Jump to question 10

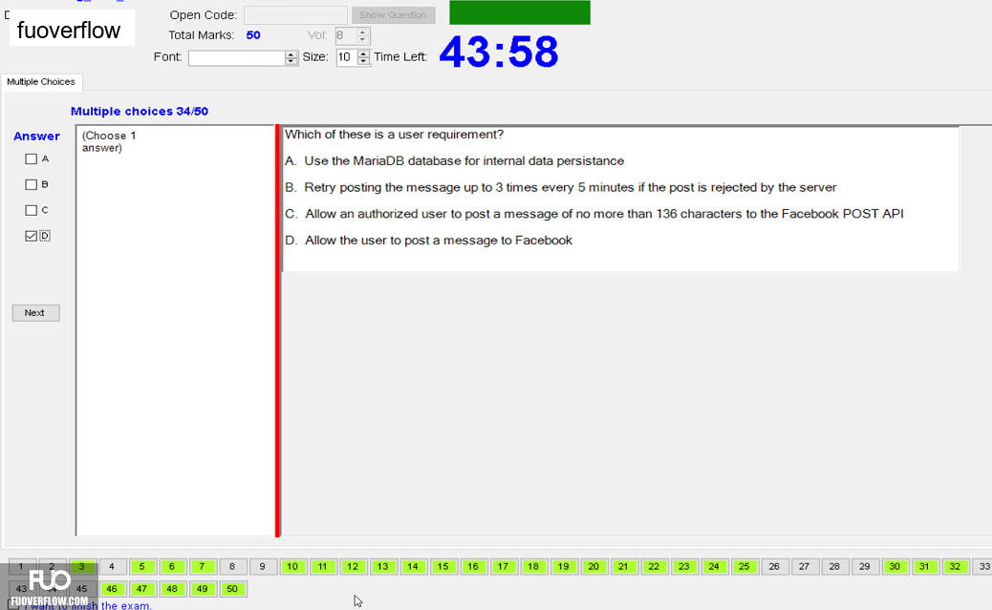coord(292,566)
